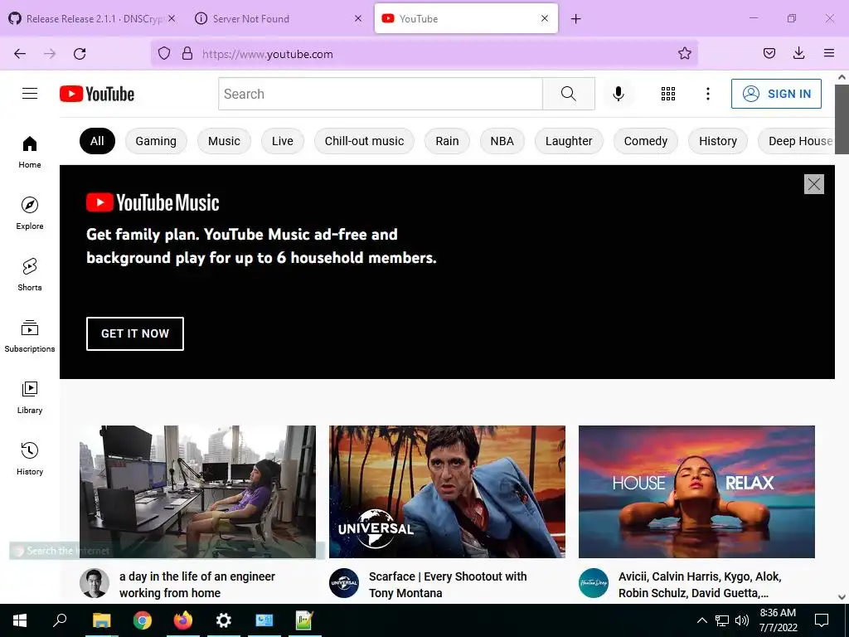This screenshot has width=849, height=637.
Task: Select the Gaming filter chip
Action: [x=156, y=141]
